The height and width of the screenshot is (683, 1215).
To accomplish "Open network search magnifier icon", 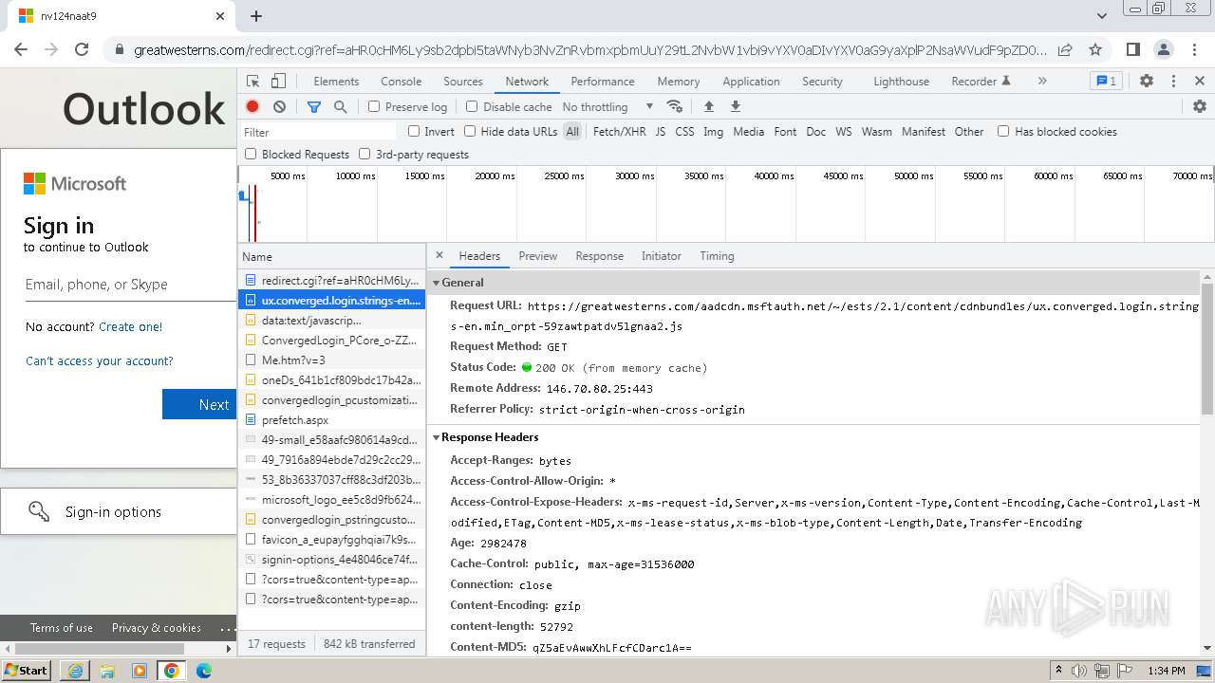I will (341, 107).
